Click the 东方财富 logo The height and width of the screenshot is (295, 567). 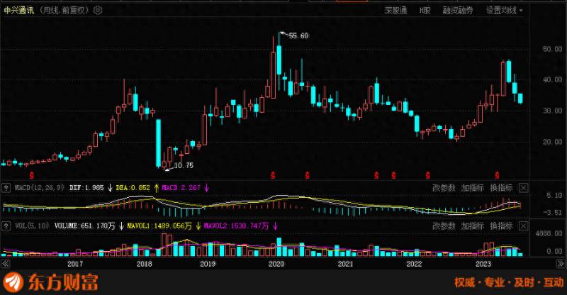point(50,282)
